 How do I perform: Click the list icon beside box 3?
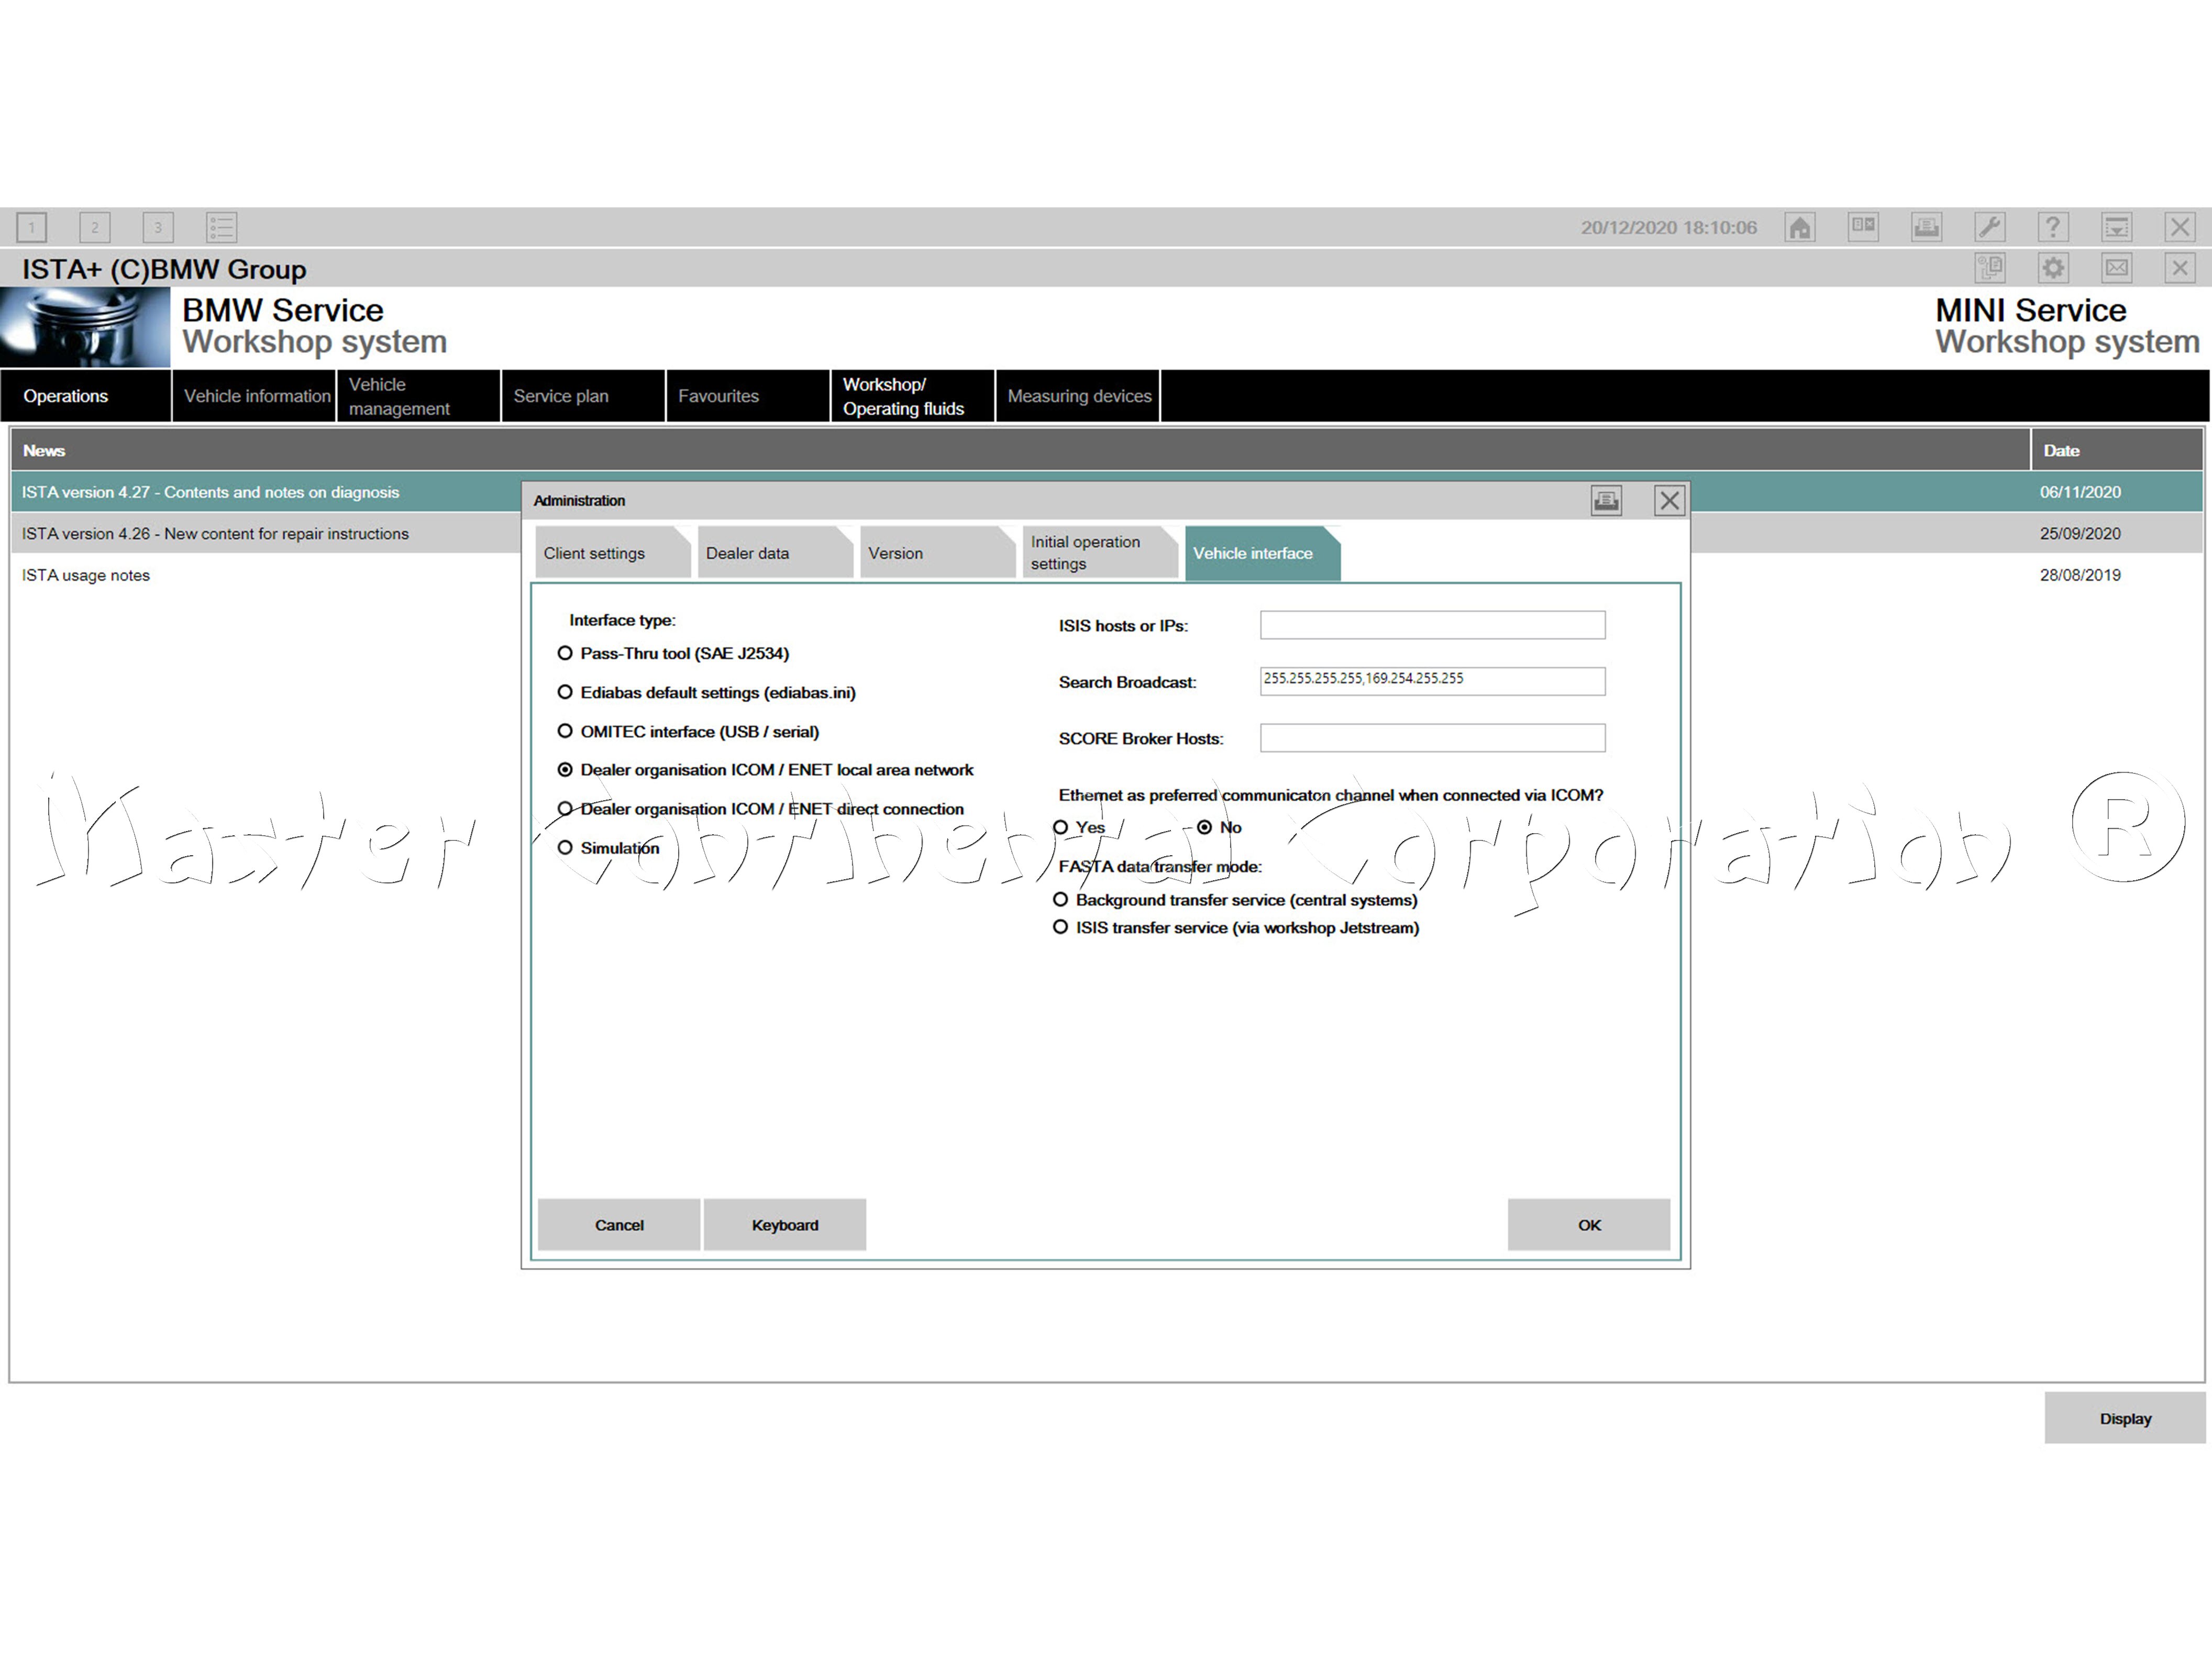[x=221, y=227]
